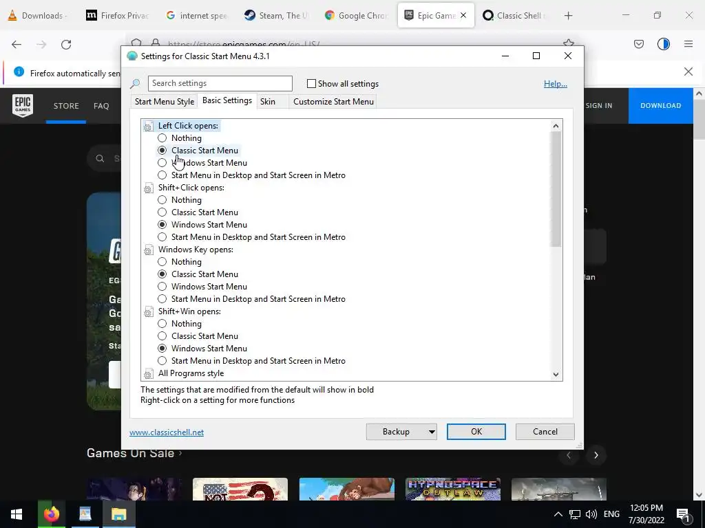Screen dimensions: 705x528
Task: Switch to the Google Chrome browser tab
Action: pyautogui.click(x=356, y=16)
